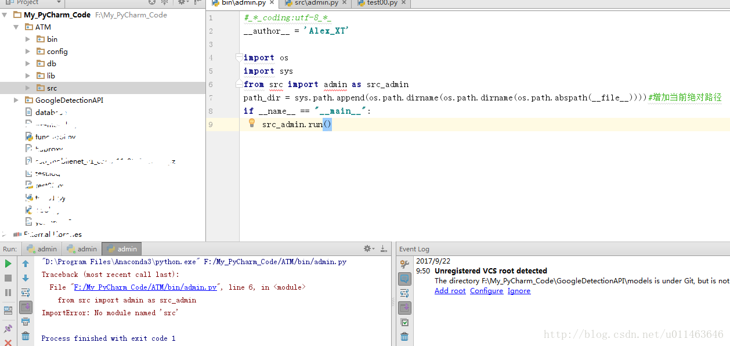Jump down the stack trace arrow
Image resolution: width=730 pixels, height=346 pixels.
[26, 278]
